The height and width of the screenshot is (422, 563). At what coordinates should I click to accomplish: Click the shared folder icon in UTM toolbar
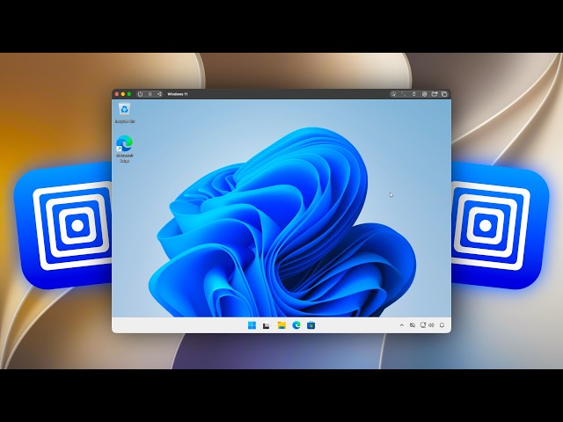434,94
